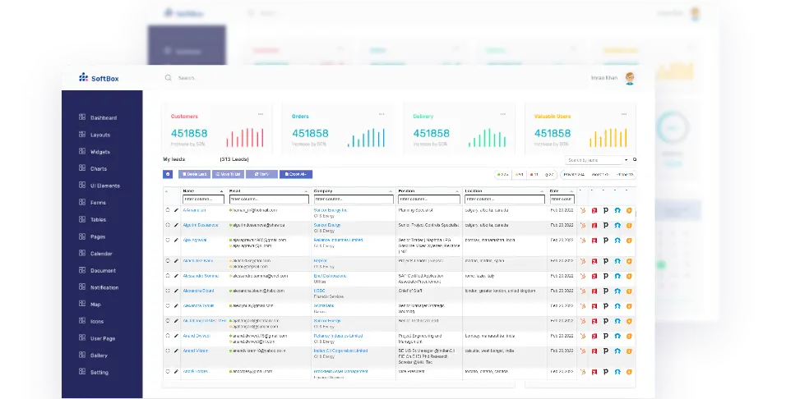This screenshot has height=399, width=786.
Task: Select the first lead row's checkbox
Action: (x=168, y=210)
